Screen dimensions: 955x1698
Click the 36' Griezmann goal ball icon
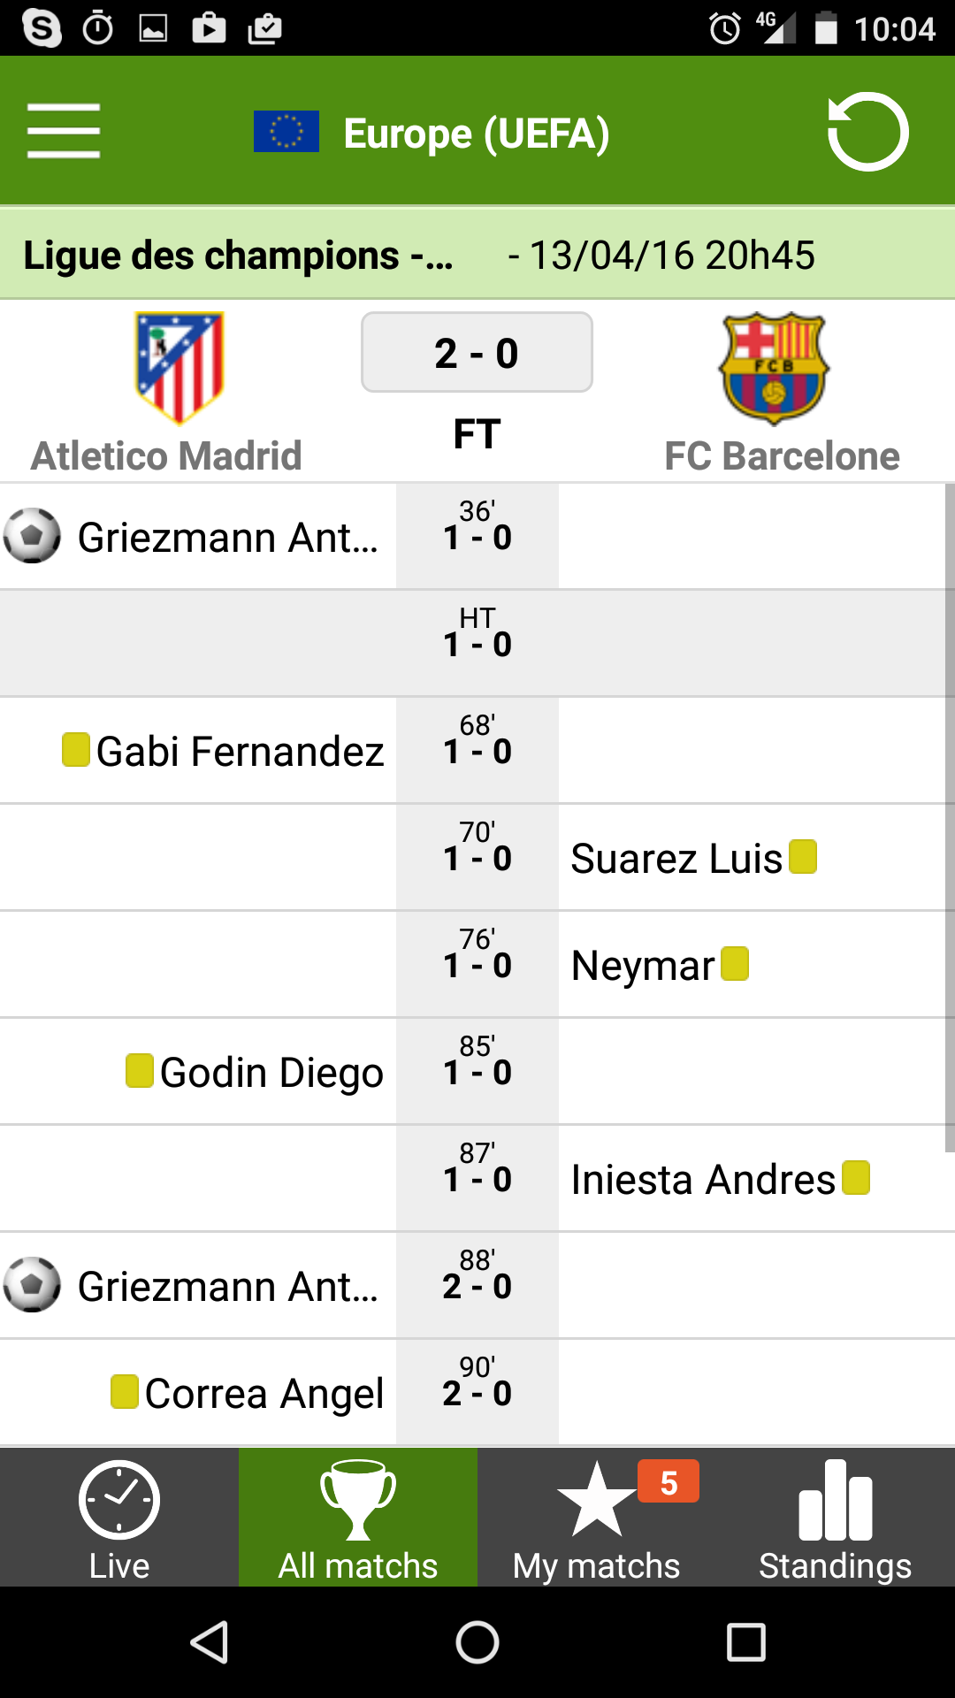click(x=33, y=536)
